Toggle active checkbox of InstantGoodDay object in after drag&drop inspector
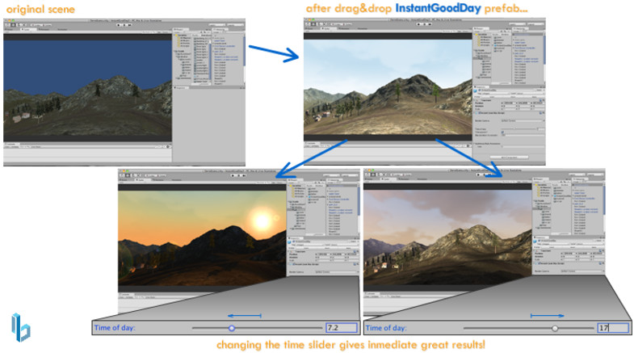 coord(480,90)
